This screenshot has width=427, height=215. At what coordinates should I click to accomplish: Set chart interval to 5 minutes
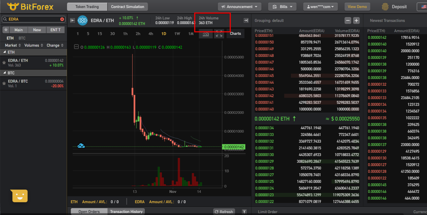pos(88,33)
